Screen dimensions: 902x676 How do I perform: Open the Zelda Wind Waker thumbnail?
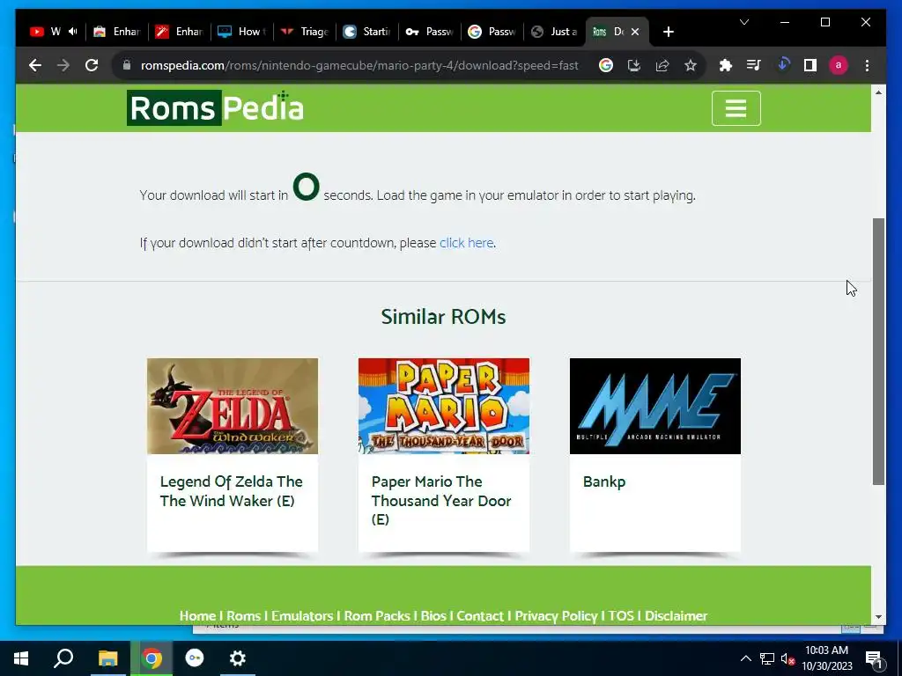click(x=233, y=407)
